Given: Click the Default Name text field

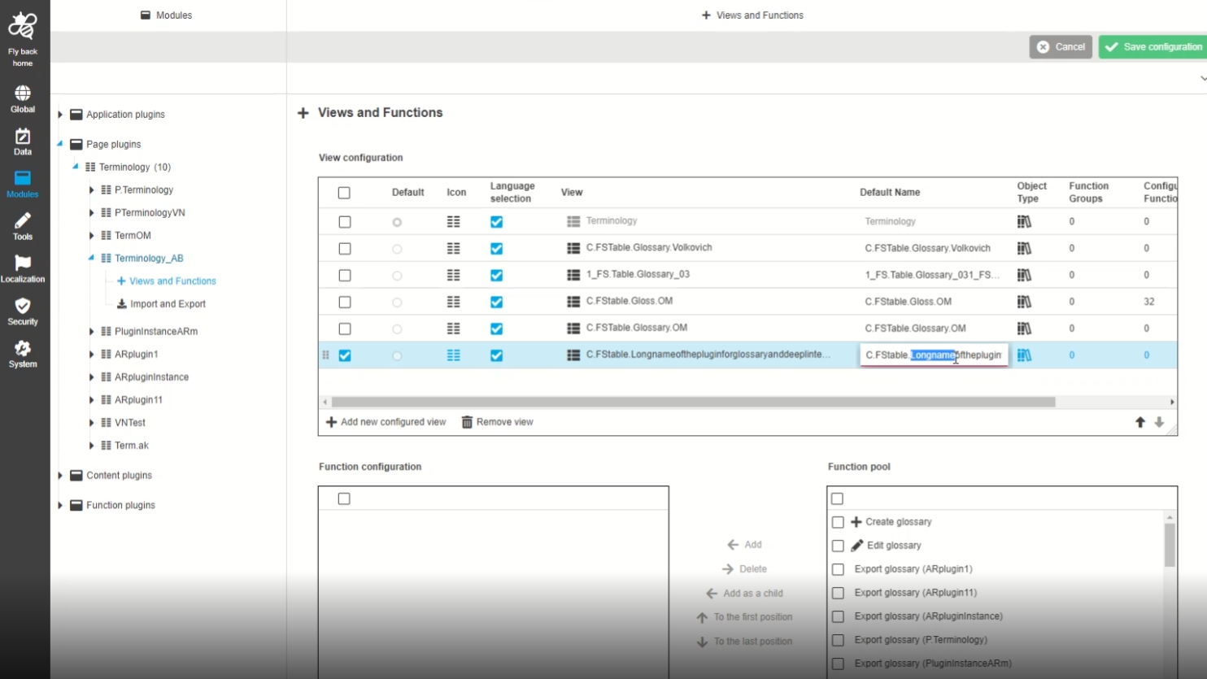Looking at the screenshot, I should pyautogui.click(x=933, y=355).
